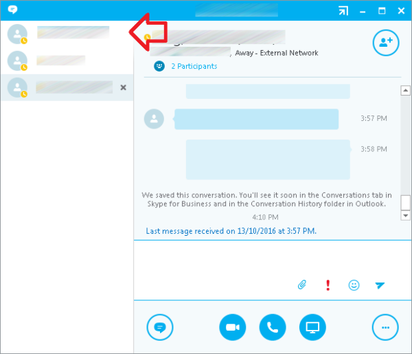Start an audio call with phone icon
Viewport: 412px width, 354px height.
273,327
